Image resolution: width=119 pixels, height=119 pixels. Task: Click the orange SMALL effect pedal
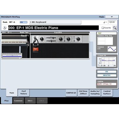(36, 48)
